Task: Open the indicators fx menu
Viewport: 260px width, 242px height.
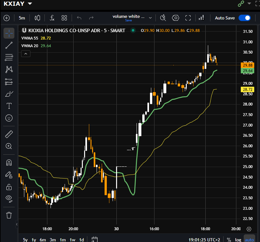Action: 52,18
